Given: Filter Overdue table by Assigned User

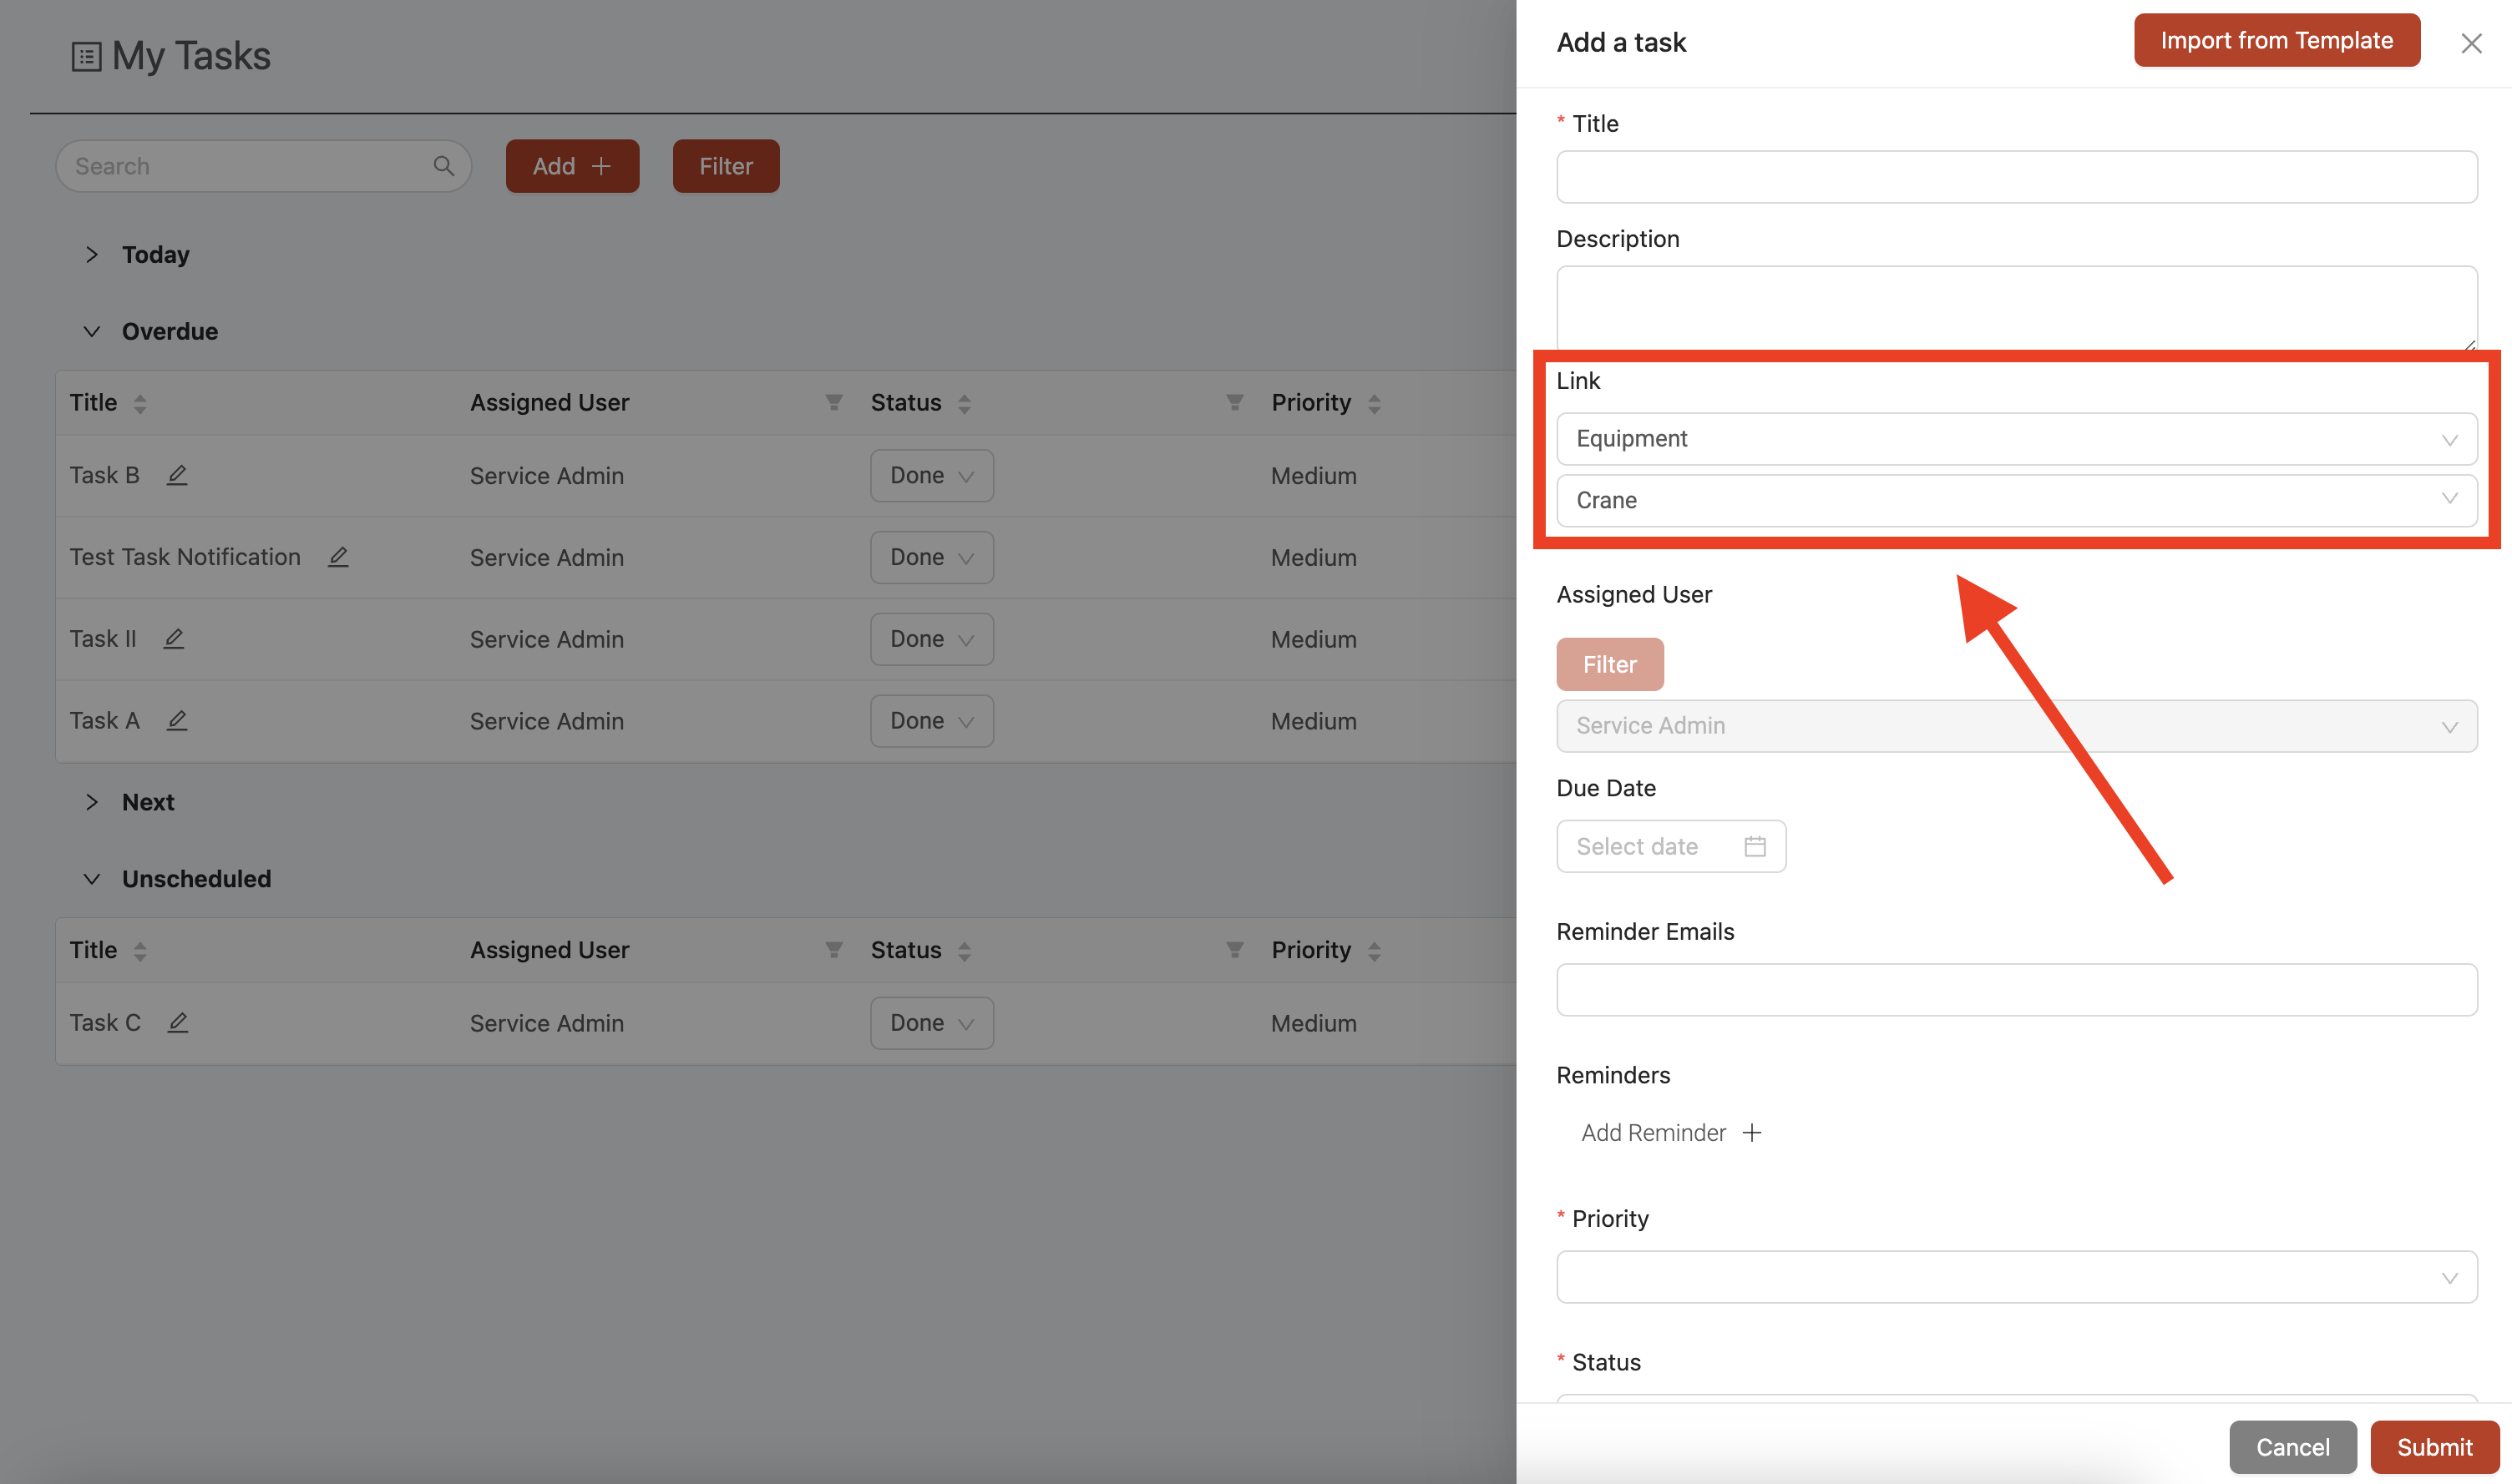Looking at the screenshot, I should pyautogui.click(x=833, y=402).
